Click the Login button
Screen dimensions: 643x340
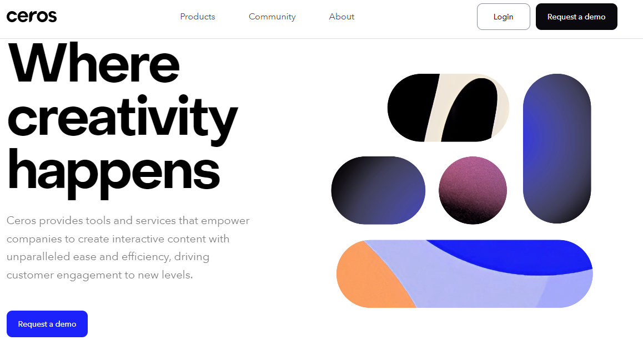504,17
